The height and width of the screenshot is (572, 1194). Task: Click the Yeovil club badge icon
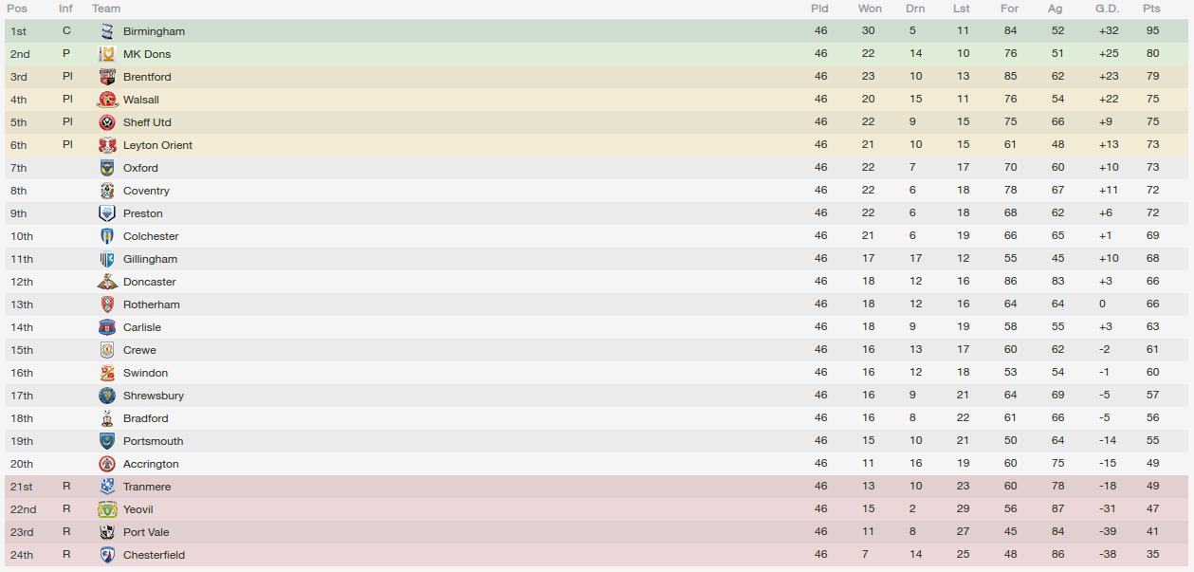point(107,509)
